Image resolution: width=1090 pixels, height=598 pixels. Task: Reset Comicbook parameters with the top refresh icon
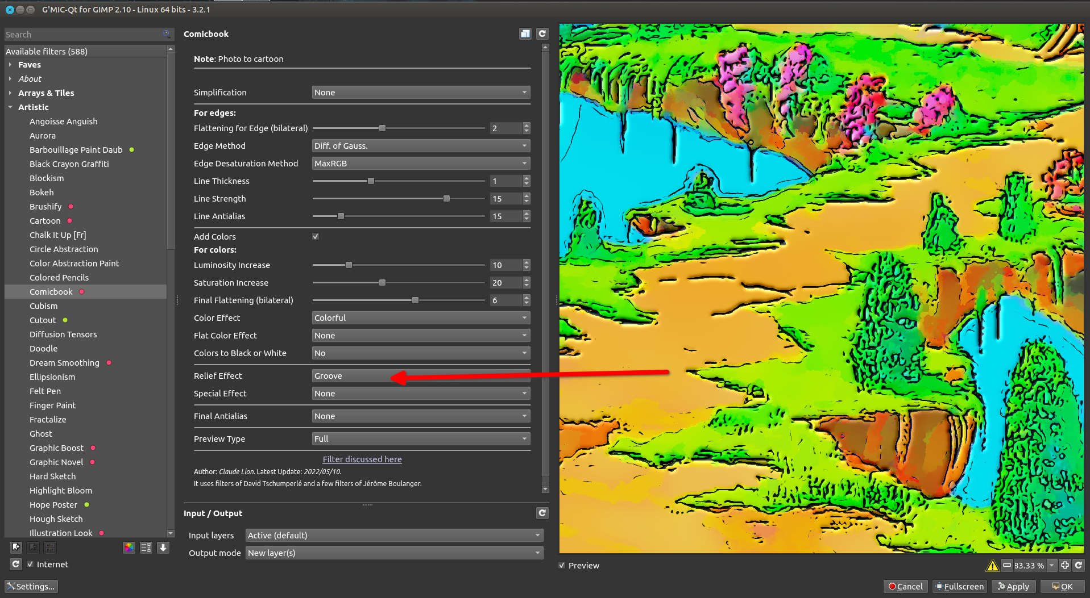(x=542, y=34)
